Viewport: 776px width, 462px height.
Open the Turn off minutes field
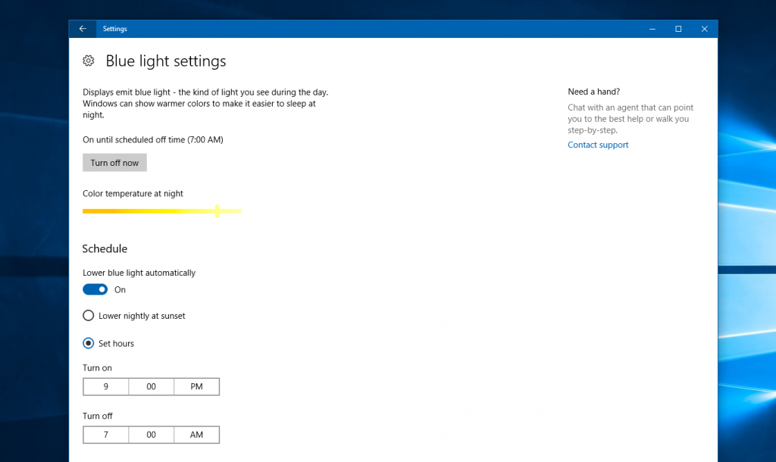pyautogui.click(x=151, y=435)
